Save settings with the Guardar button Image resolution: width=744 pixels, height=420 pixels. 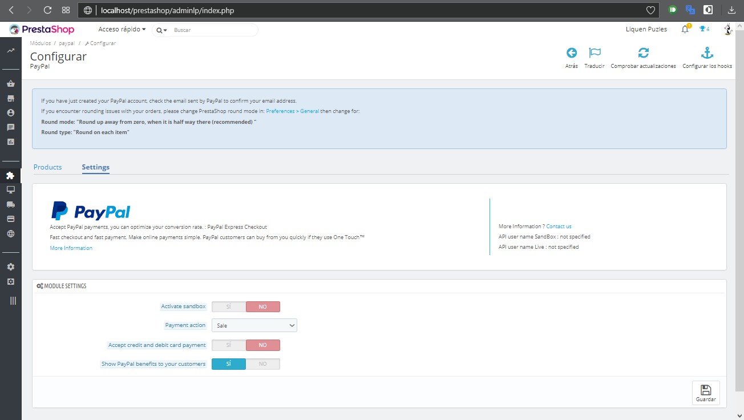coord(706,393)
